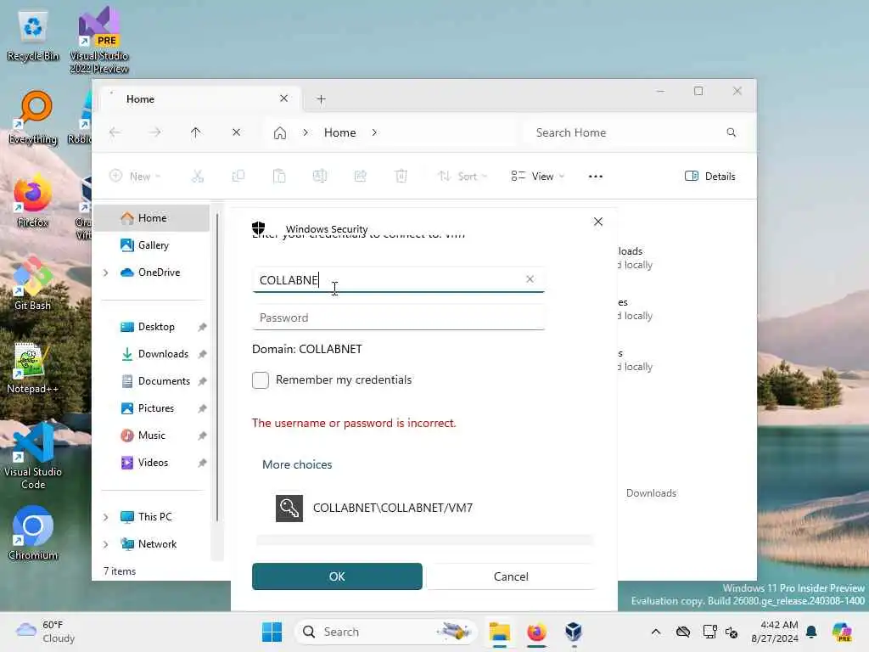The height and width of the screenshot is (652, 869).
Task: Click More choices link
Action: [x=297, y=464]
